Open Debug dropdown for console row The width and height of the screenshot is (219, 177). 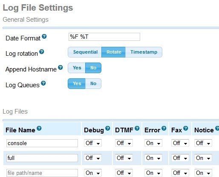pyautogui.click(x=93, y=143)
